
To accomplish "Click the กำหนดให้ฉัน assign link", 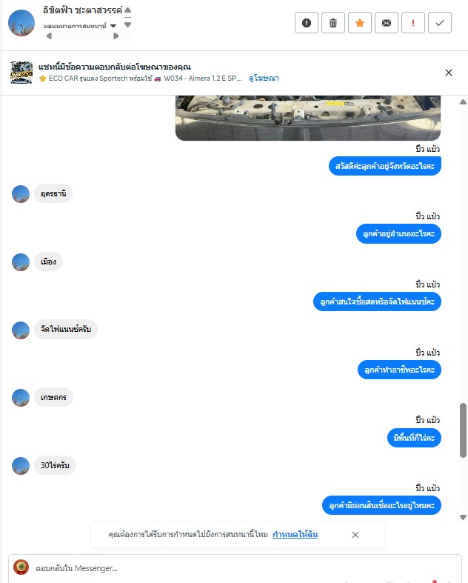I will pyautogui.click(x=295, y=534).
